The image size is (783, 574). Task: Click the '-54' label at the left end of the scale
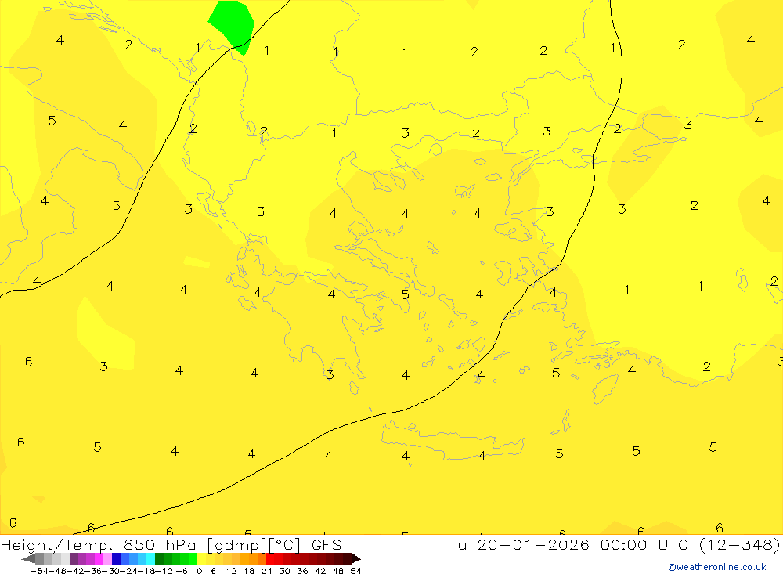click(x=39, y=571)
